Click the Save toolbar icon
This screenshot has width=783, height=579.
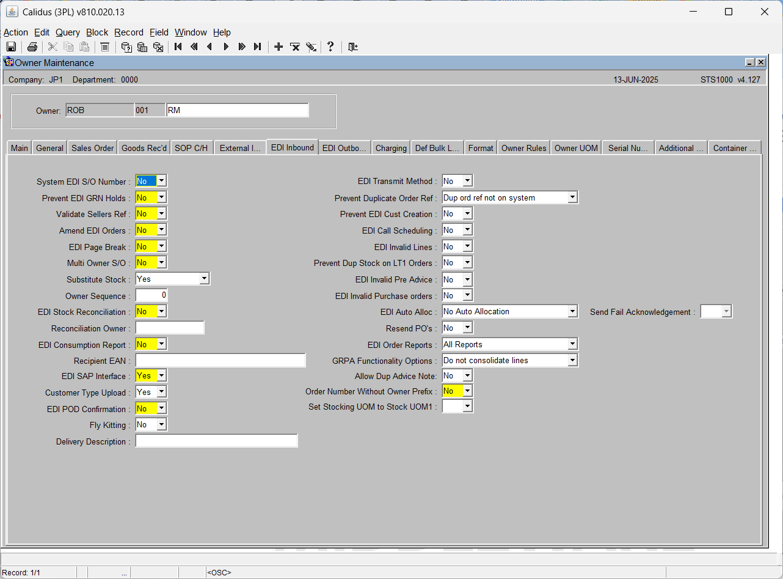pos(10,46)
